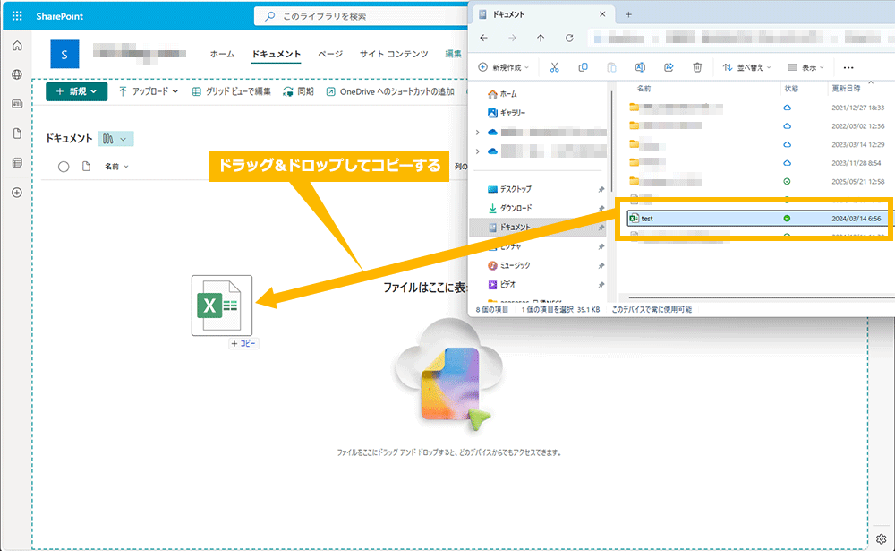Open the ページ site navigation tab
The image size is (895, 551).
pyautogui.click(x=330, y=54)
